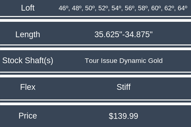
Task: Click the Loft row label
Action: tap(28, 8)
